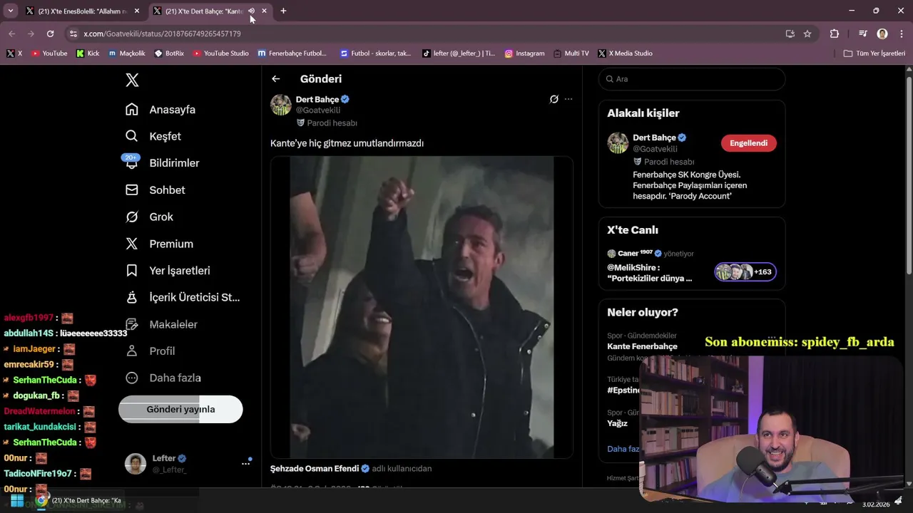
Task: Open Dert Bahçe avatar on post
Action: click(281, 105)
